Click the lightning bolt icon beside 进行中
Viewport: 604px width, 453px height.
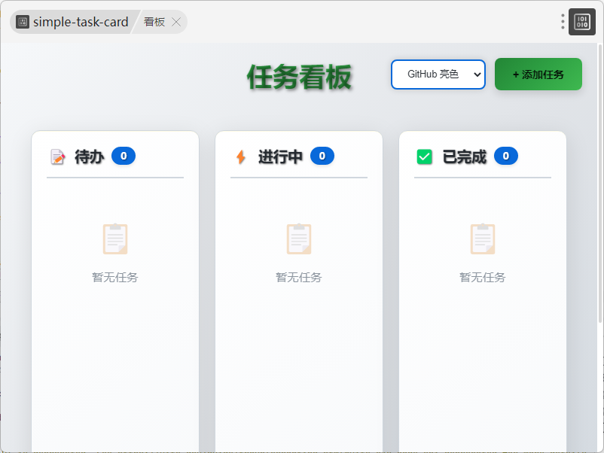tap(241, 157)
